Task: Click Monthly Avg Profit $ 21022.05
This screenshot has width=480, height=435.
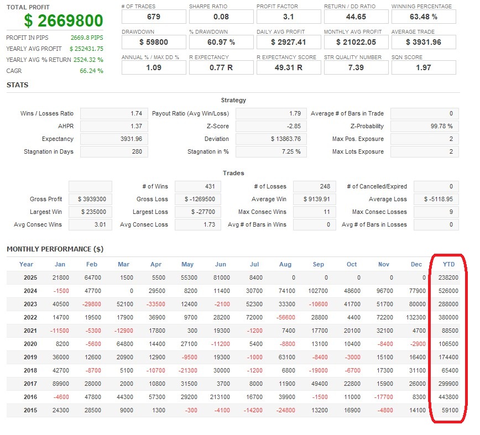Action: point(356,42)
